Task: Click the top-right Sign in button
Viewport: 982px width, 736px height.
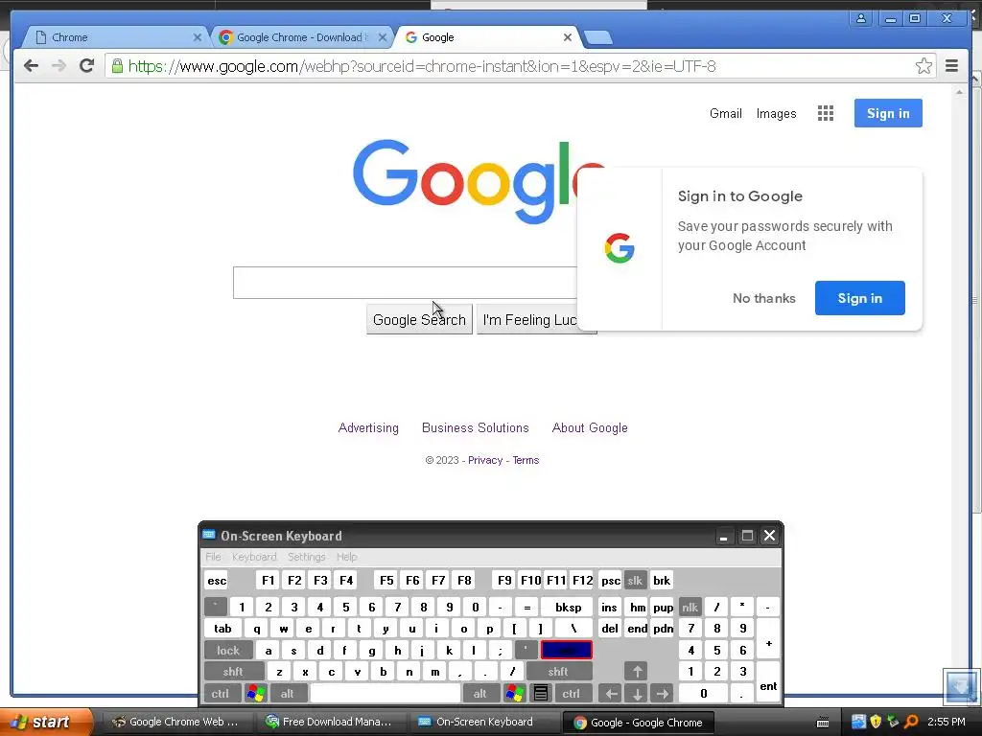Action: click(x=888, y=113)
